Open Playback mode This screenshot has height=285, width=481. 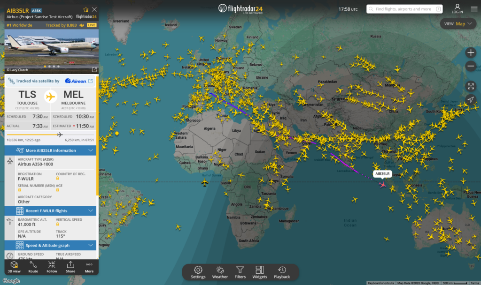[x=282, y=272]
